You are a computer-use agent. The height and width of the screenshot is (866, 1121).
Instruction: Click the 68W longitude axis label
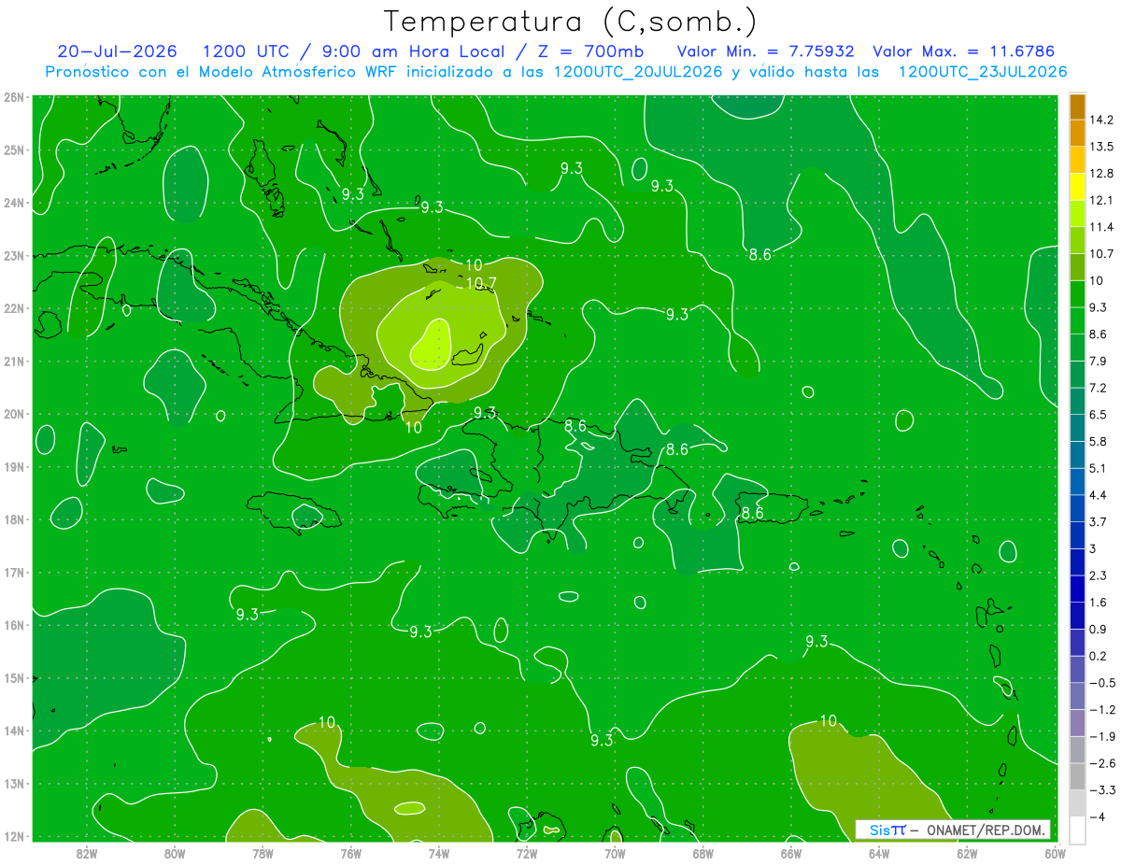(702, 853)
